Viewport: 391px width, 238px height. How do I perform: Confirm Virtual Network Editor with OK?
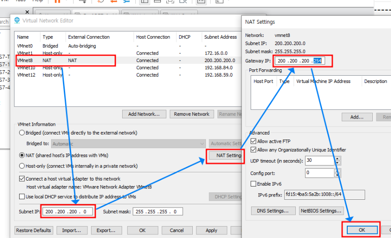pos(142,230)
